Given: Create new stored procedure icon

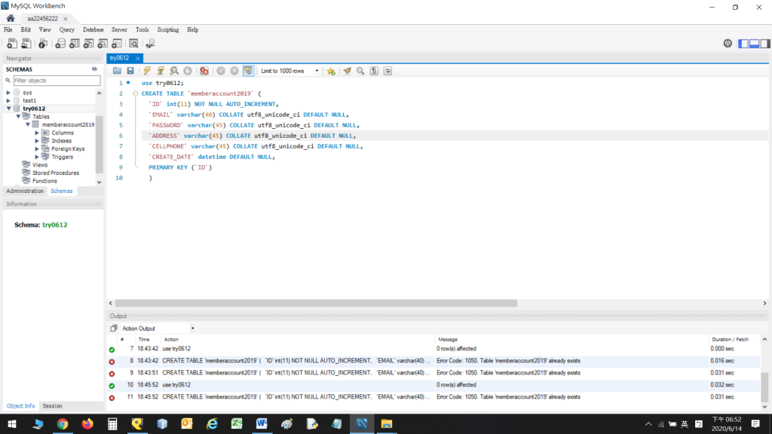Looking at the screenshot, I should [x=103, y=44].
